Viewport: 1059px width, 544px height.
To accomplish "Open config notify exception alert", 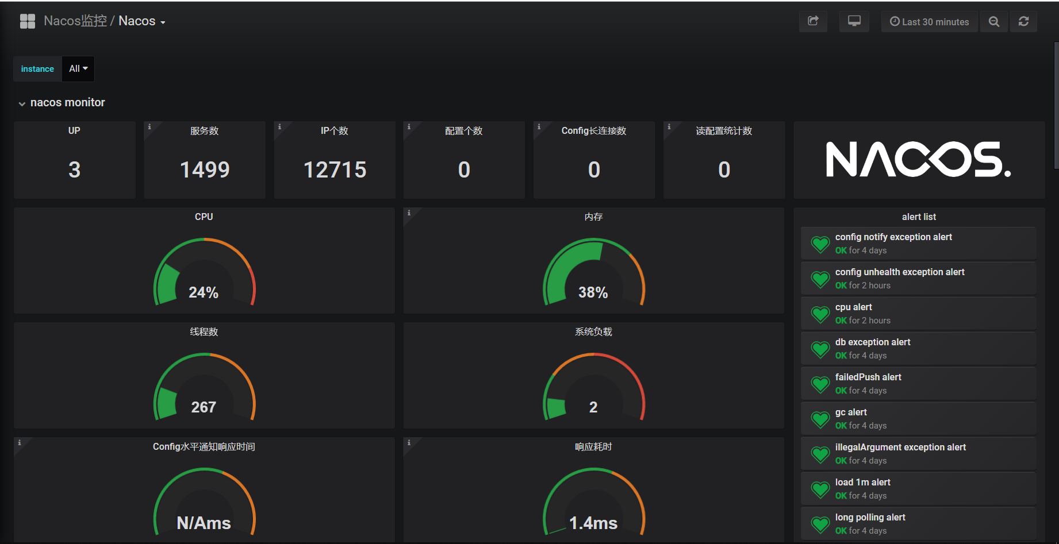I will pos(919,244).
